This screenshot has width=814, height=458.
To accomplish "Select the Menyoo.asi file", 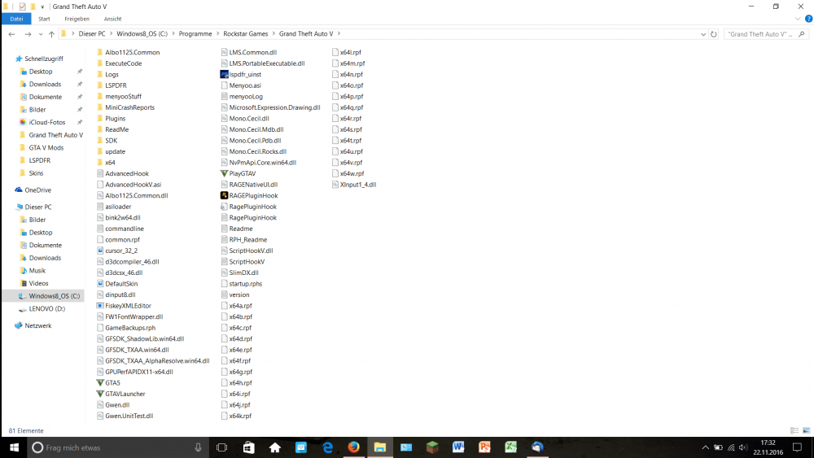I will coord(241,85).
